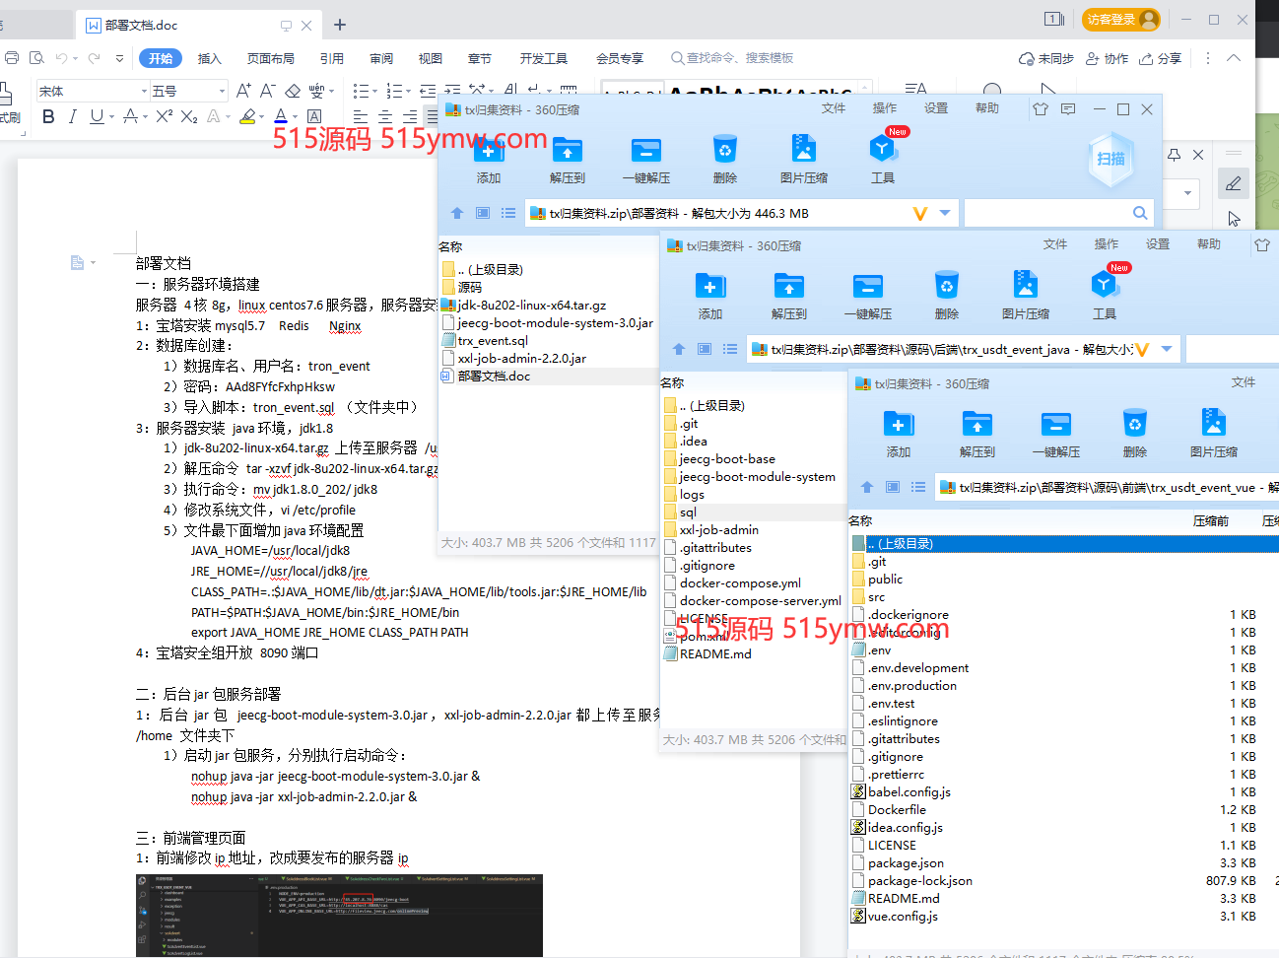Click the clear formatting eraser icon
1279x958 pixels.
[x=294, y=91]
